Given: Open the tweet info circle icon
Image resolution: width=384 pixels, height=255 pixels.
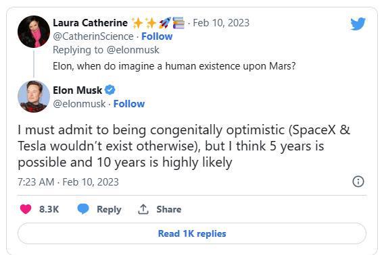Looking at the screenshot, I should [x=358, y=181].
